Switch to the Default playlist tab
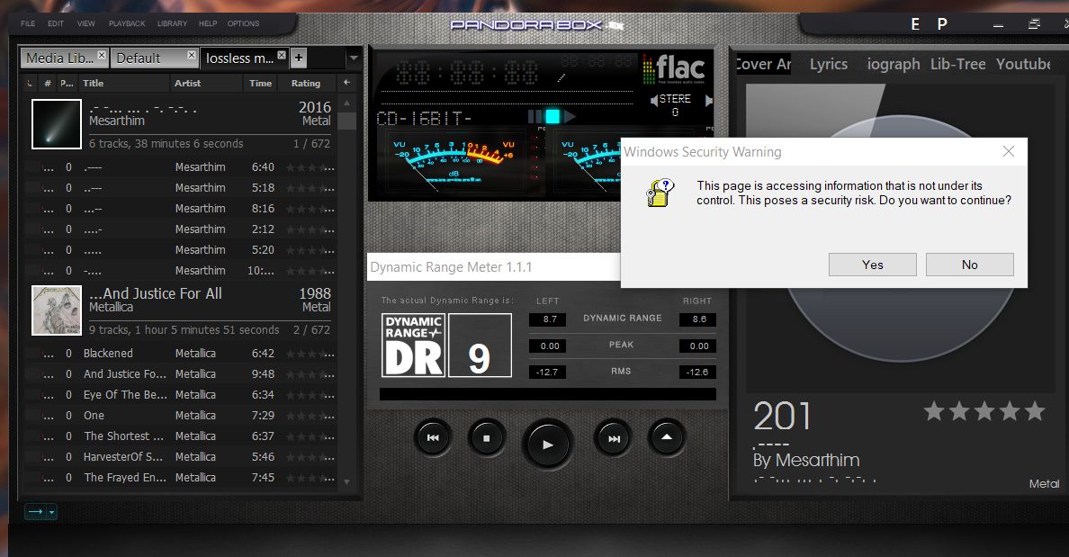 (x=154, y=58)
